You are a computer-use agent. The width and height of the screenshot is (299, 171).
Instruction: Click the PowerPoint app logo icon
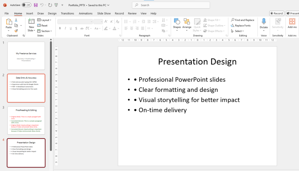click(x=5, y=5)
